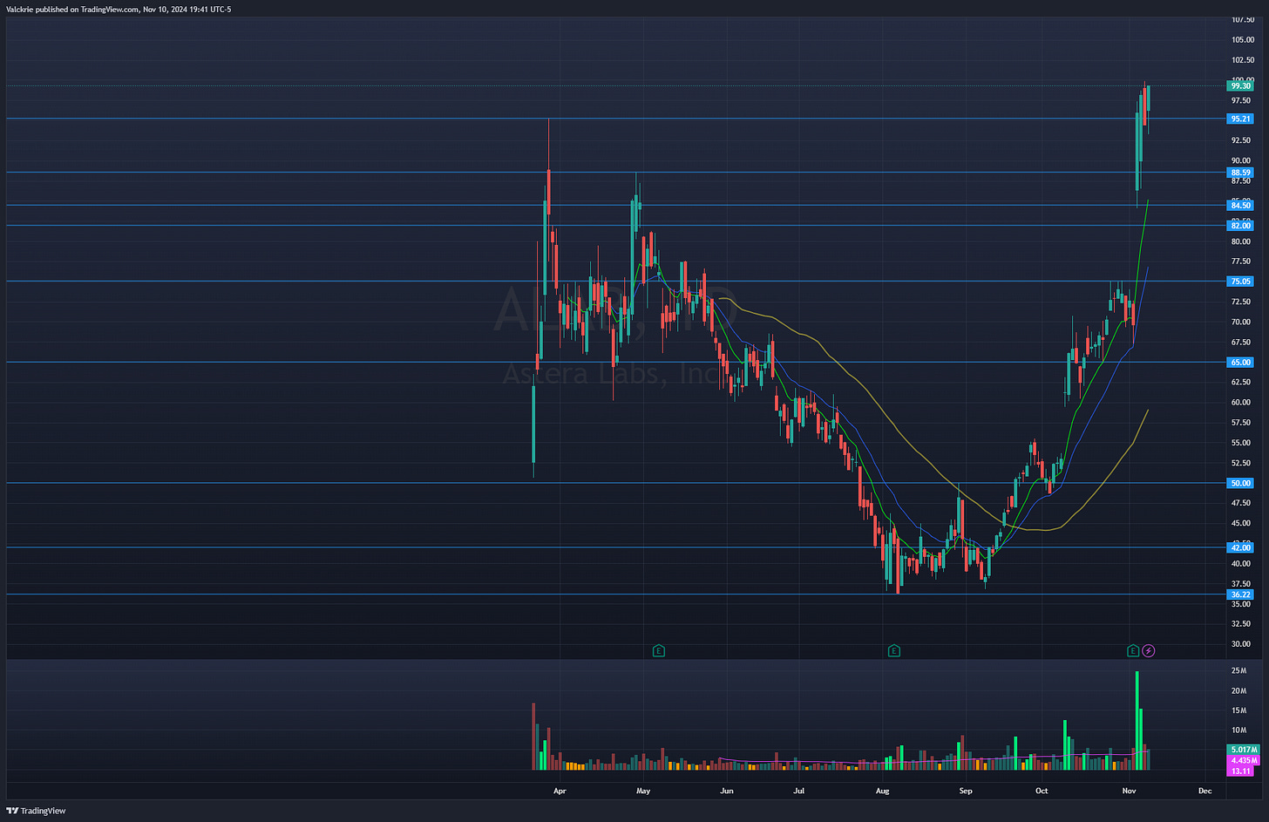The width and height of the screenshot is (1269, 822).
Task: Click the TradingView logo at bottom left
Action: pos(36,811)
